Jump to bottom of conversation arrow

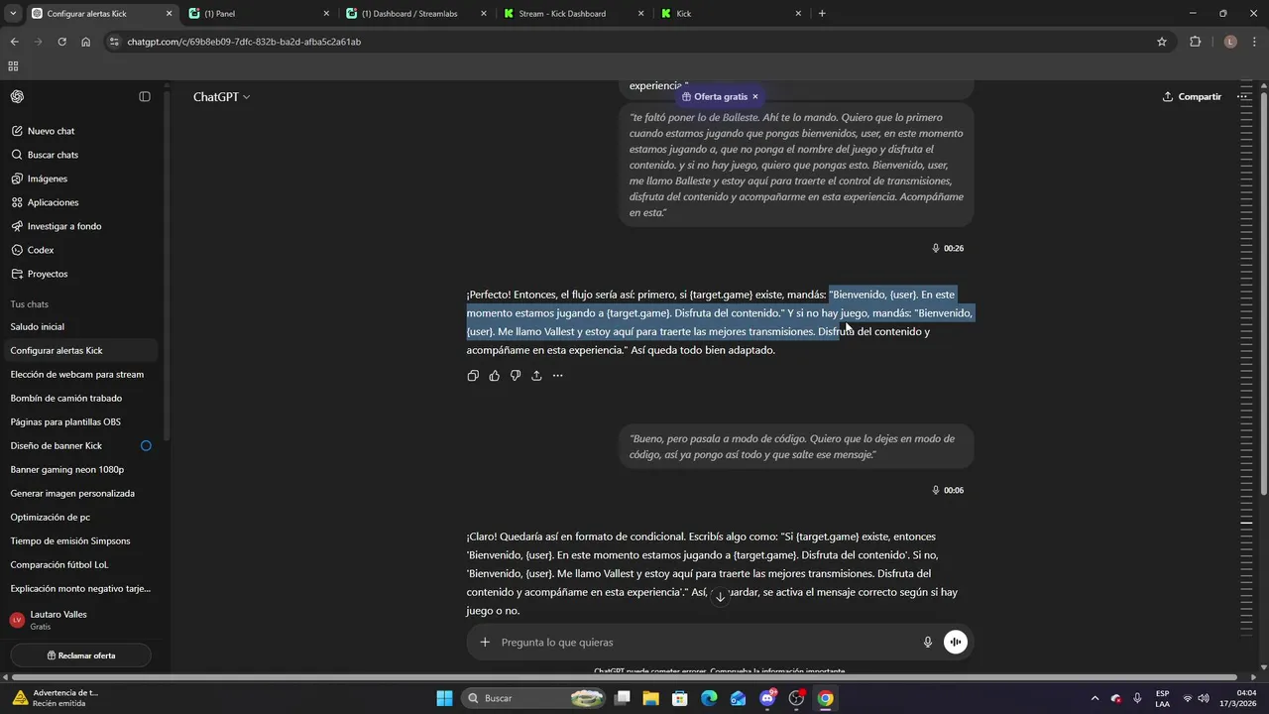(x=721, y=597)
